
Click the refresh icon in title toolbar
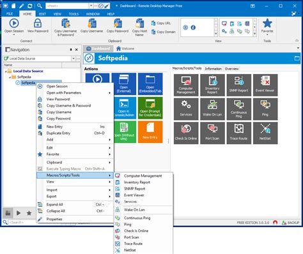pyautogui.click(x=30, y=6)
